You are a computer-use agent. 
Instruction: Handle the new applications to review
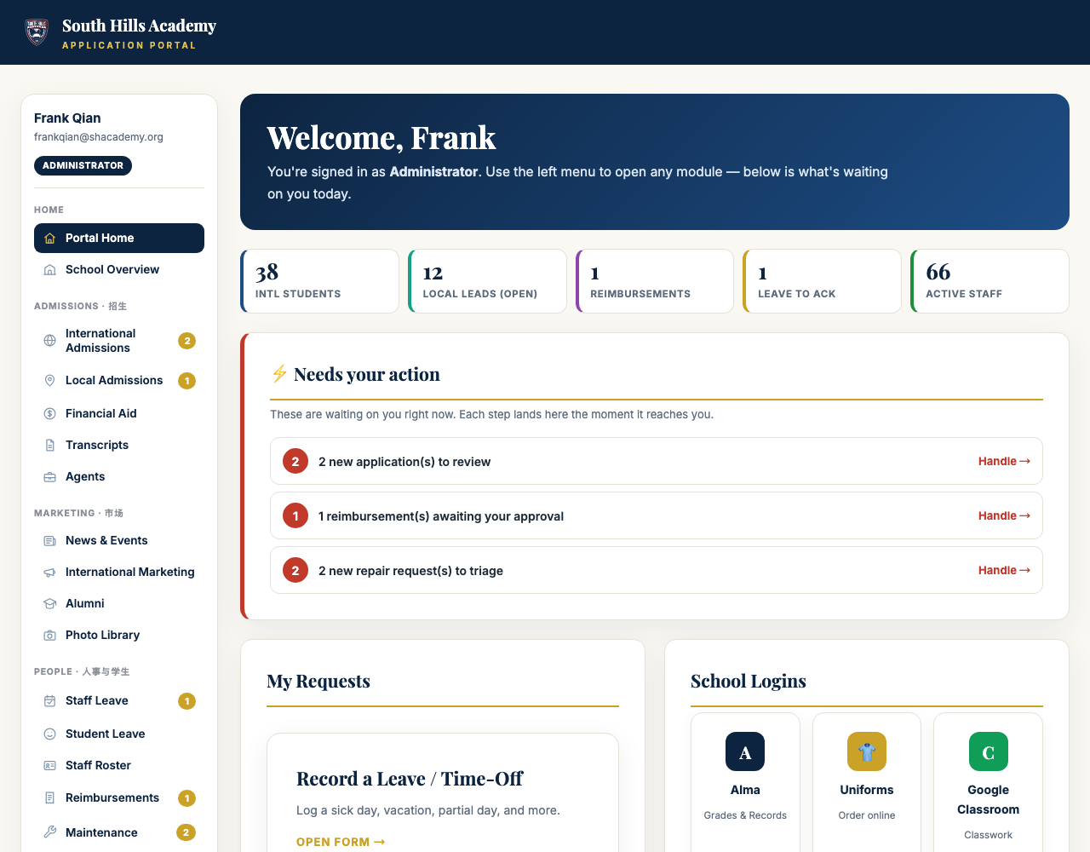point(1004,462)
